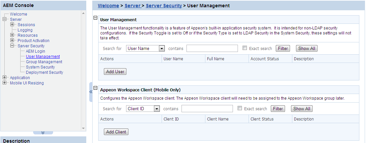
Task: Collapse the Appeon Workspace Client section
Action: coord(95,88)
